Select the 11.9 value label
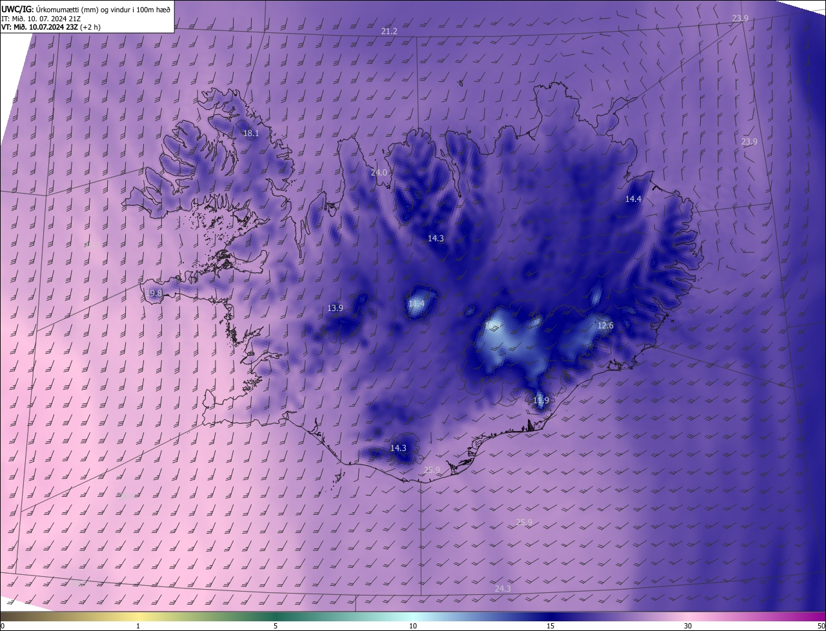The height and width of the screenshot is (631, 826). tap(541, 401)
